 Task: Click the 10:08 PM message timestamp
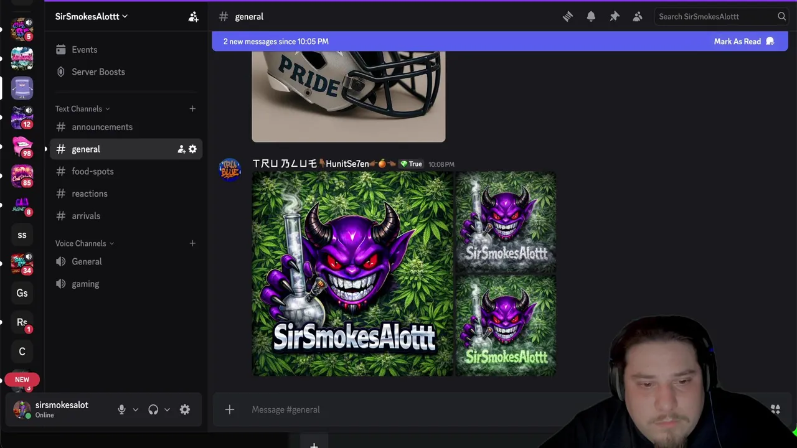[x=441, y=164]
